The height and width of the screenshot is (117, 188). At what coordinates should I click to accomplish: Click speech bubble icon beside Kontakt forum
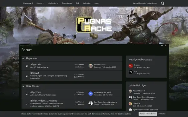27,76
